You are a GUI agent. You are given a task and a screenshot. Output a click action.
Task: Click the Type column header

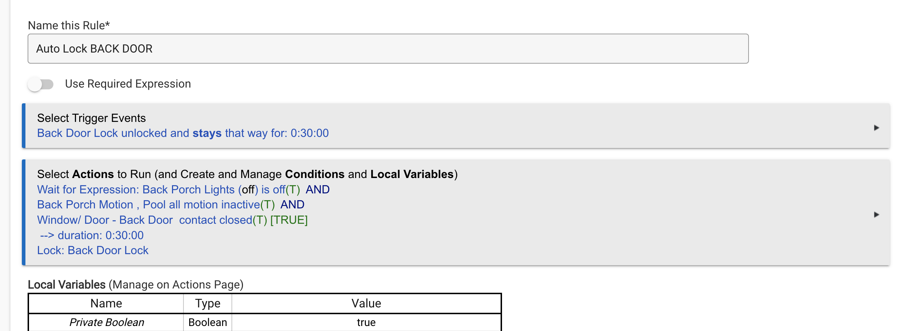click(207, 303)
